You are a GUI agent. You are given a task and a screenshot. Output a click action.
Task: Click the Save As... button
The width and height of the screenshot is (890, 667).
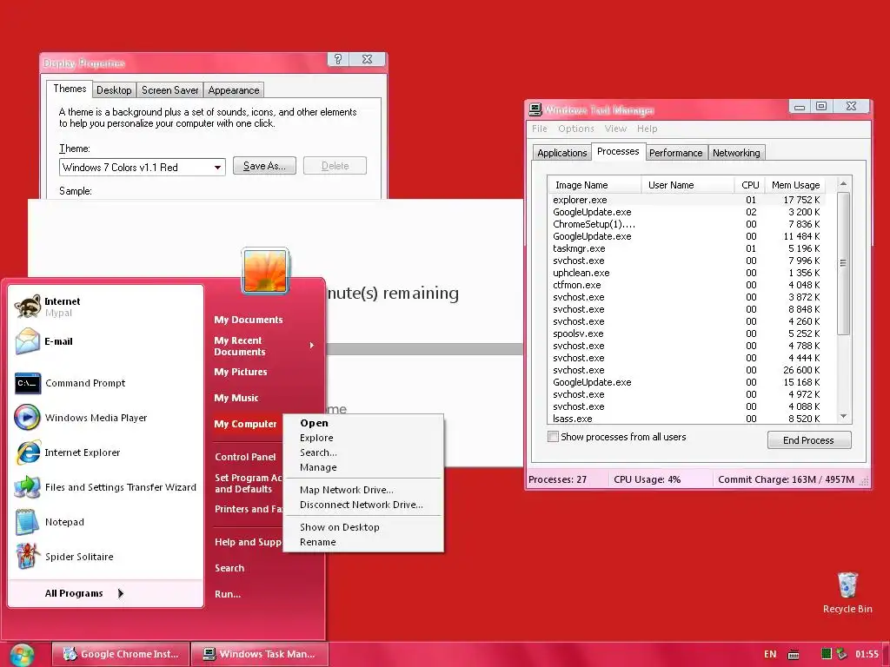[x=264, y=166]
